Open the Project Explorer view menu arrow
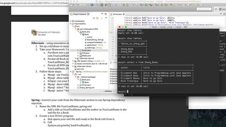This screenshot has width=226, height=127. 106,18
